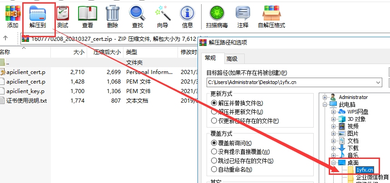This screenshot has width=390, height=183.
Task: Open the destination path dropdown arrow
Action: [378, 82]
